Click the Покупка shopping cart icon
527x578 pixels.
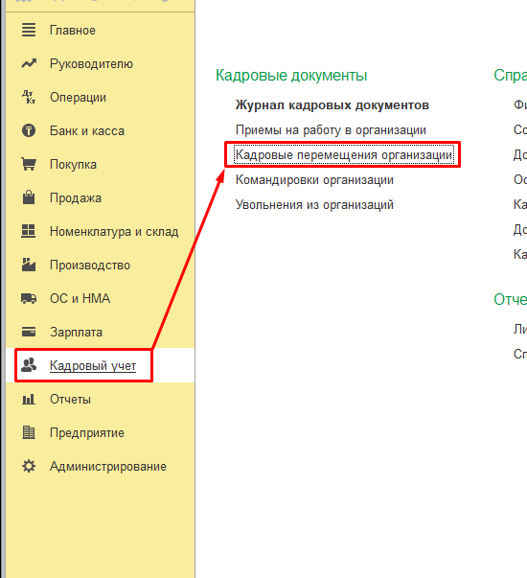click(29, 164)
